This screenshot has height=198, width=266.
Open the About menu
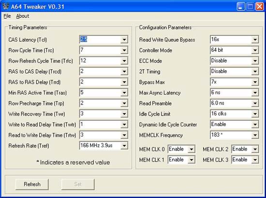click(x=23, y=16)
